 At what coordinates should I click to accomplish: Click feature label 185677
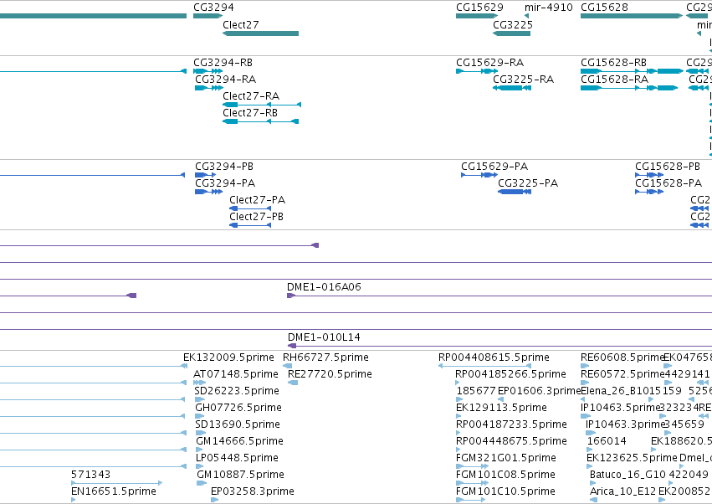pyautogui.click(x=476, y=391)
